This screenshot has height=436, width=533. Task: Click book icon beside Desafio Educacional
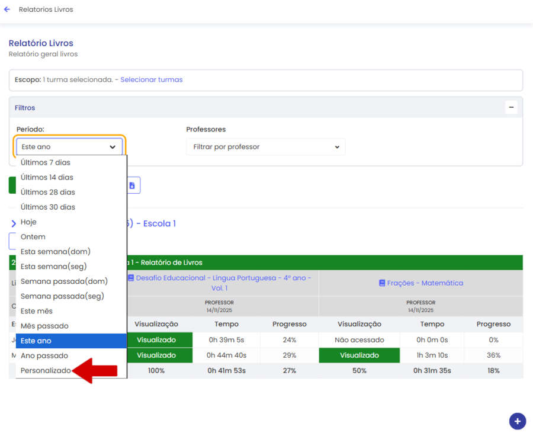point(131,278)
